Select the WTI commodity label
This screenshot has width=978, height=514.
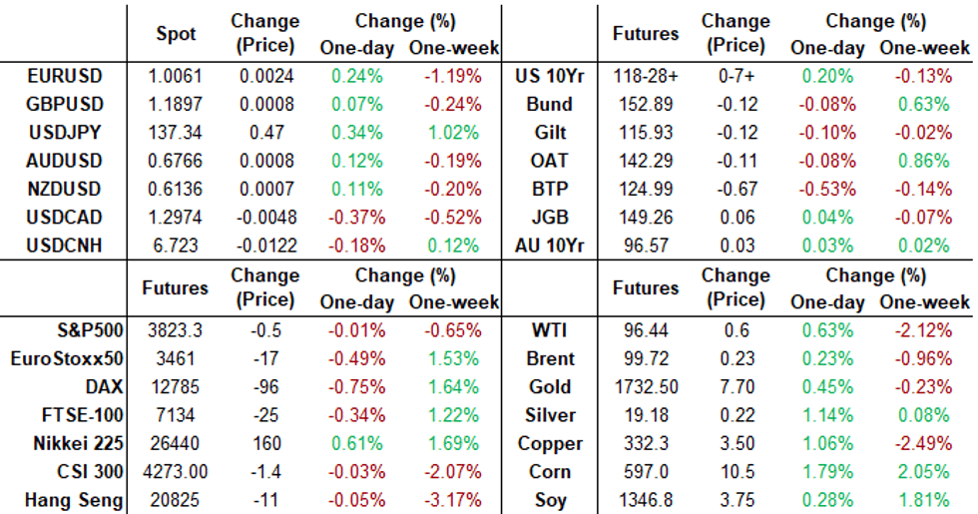coord(551,330)
